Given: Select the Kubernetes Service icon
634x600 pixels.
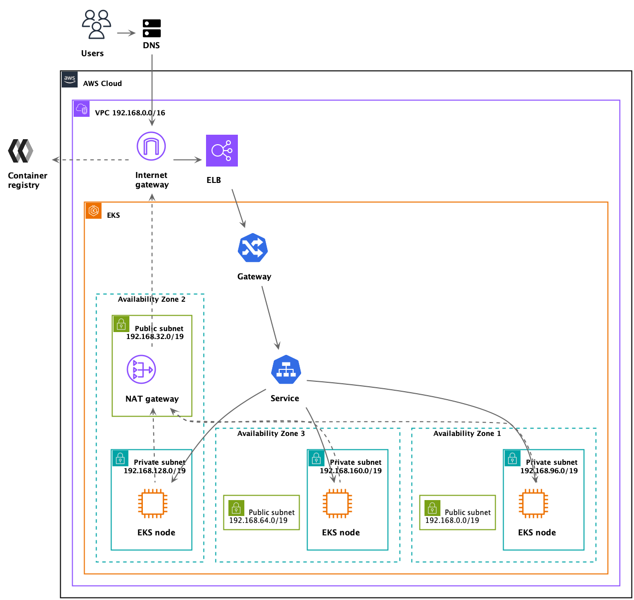Looking at the screenshot, I should 285,369.
